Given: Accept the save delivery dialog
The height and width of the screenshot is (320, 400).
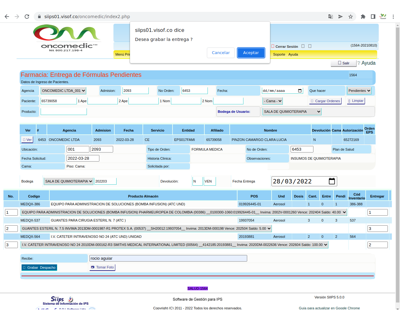Looking at the screenshot, I should pyautogui.click(x=251, y=53).
